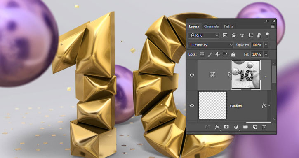Link layers button in panel footer
The width and height of the screenshot is (299, 158).
click(207, 127)
